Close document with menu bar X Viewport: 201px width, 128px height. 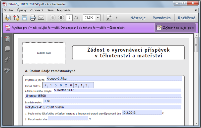(x=196, y=10)
